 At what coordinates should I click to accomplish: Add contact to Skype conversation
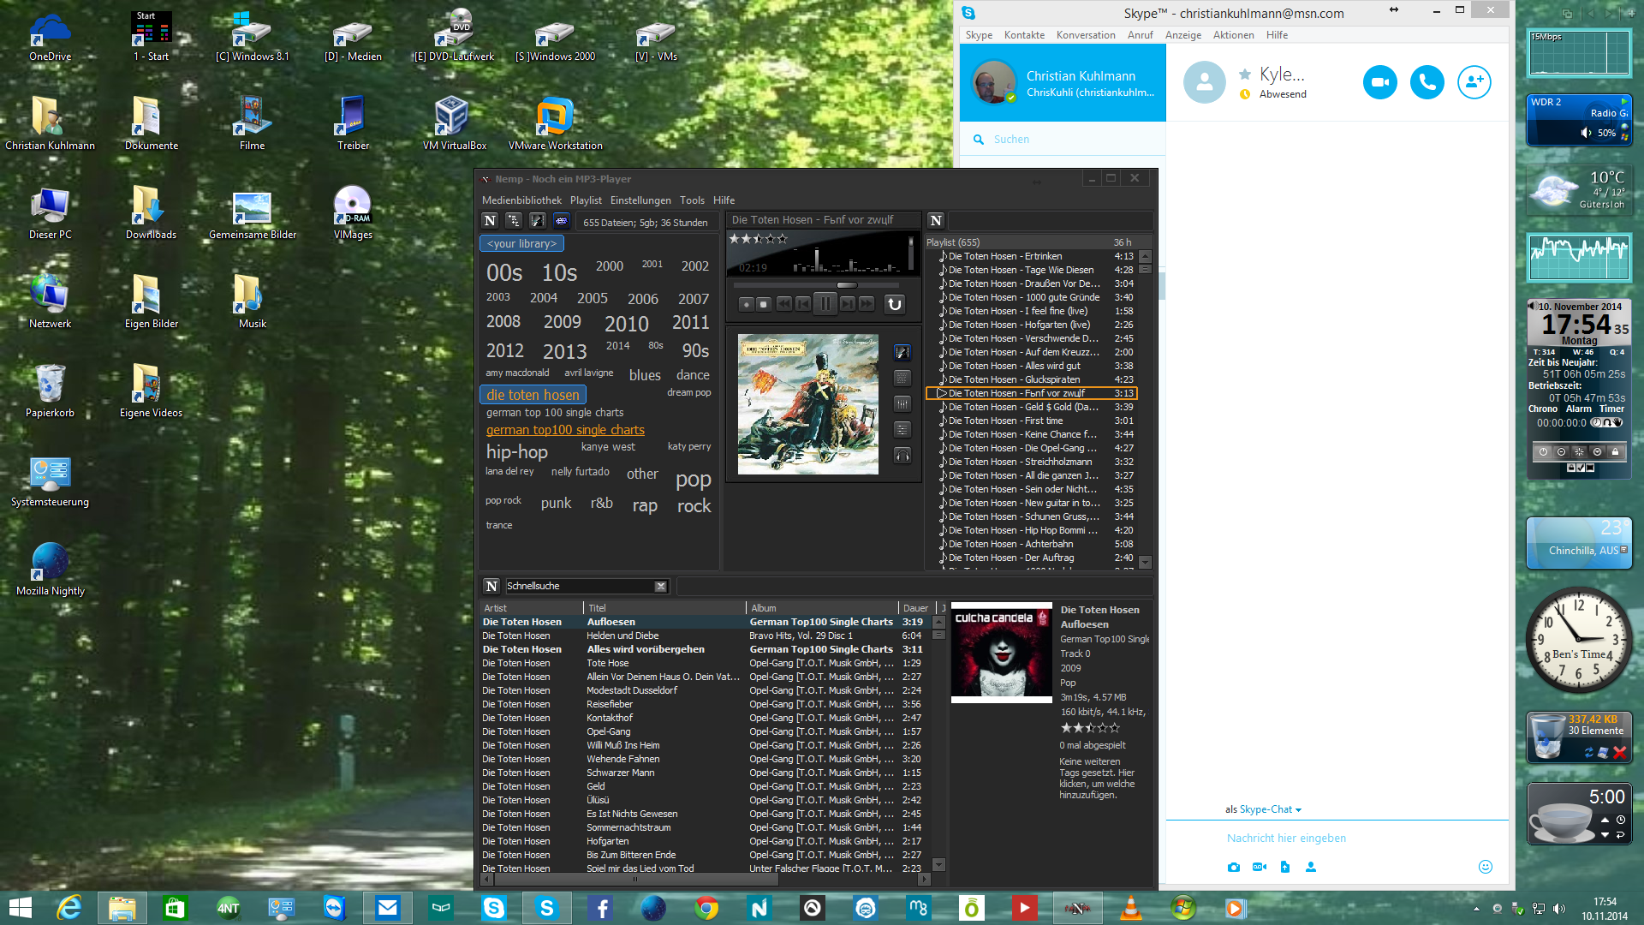pyautogui.click(x=1474, y=82)
